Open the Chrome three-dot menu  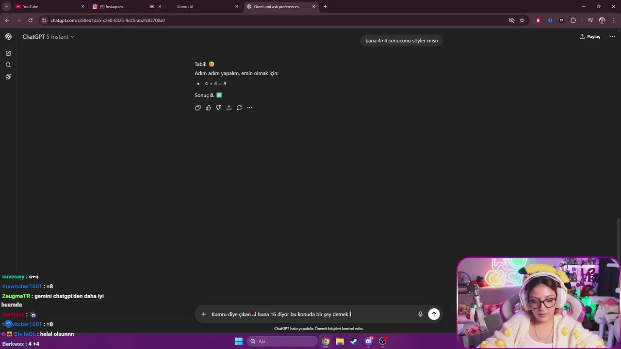[x=614, y=20]
